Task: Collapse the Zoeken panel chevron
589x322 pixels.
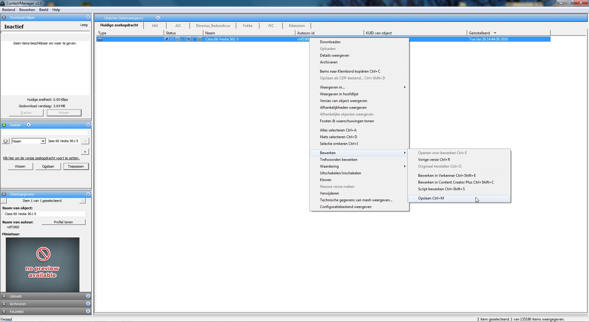Action: [88, 125]
